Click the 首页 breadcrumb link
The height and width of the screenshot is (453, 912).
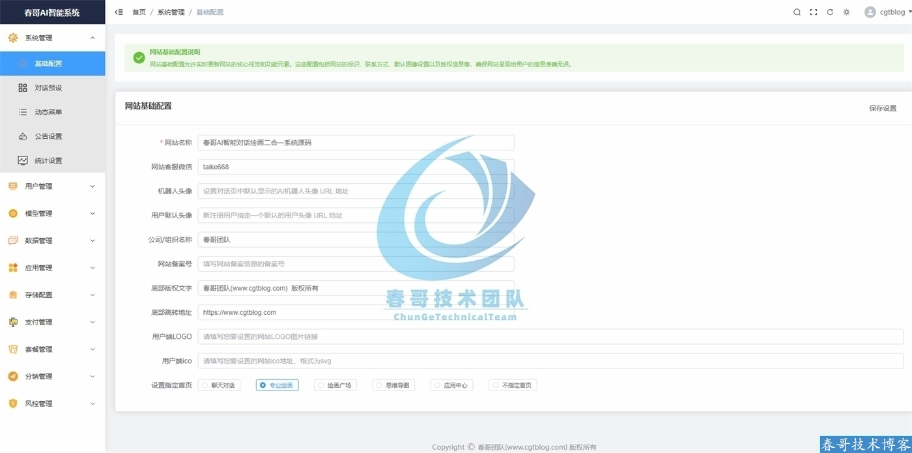point(139,12)
